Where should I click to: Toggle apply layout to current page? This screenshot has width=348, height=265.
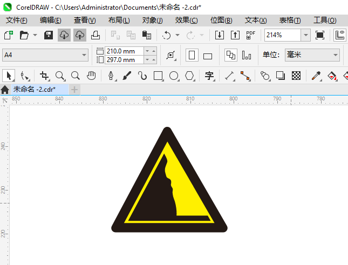click(x=247, y=55)
